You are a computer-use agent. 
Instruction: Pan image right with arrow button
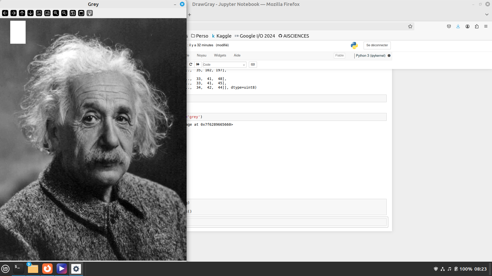point(14,13)
